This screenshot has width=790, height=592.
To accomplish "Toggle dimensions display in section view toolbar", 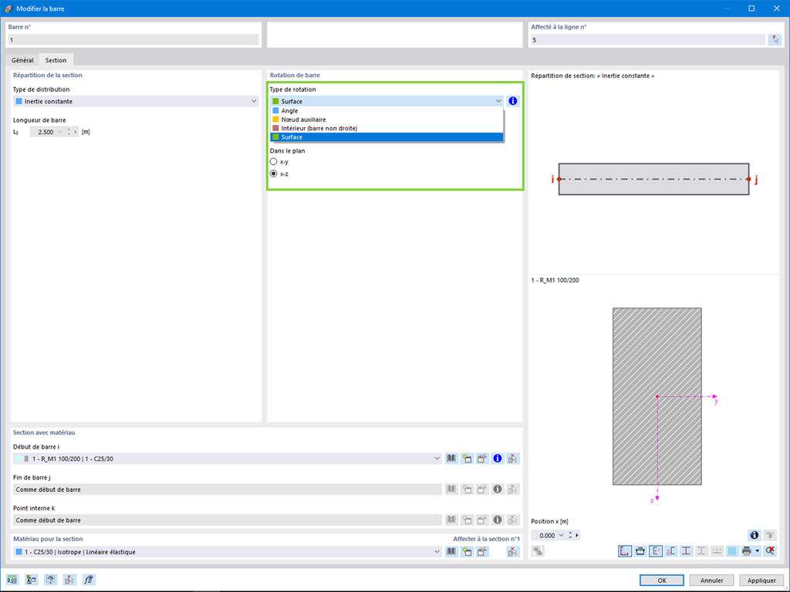I will tap(640, 551).
